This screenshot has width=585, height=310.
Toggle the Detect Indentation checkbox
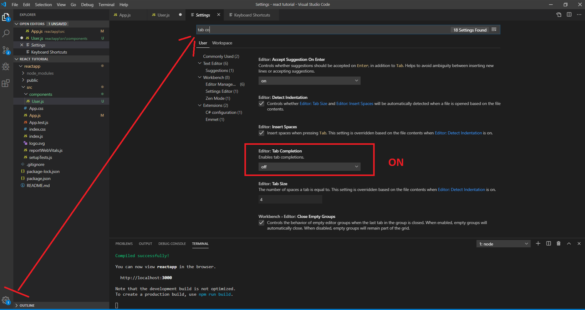point(261,104)
